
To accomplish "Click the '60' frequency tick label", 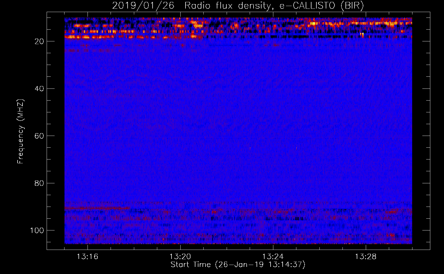I will (x=39, y=136).
